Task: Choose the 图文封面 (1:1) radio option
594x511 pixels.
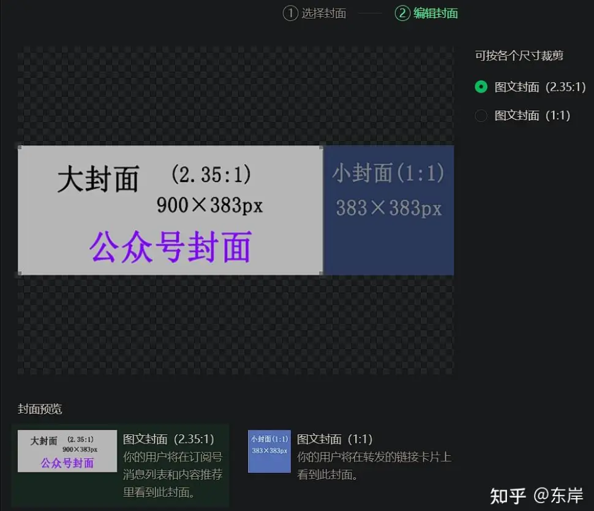Action: [481, 115]
